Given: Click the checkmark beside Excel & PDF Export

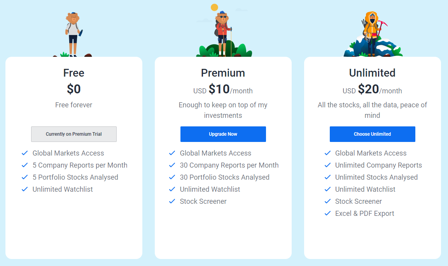Looking at the screenshot, I should pyautogui.click(x=327, y=213).
